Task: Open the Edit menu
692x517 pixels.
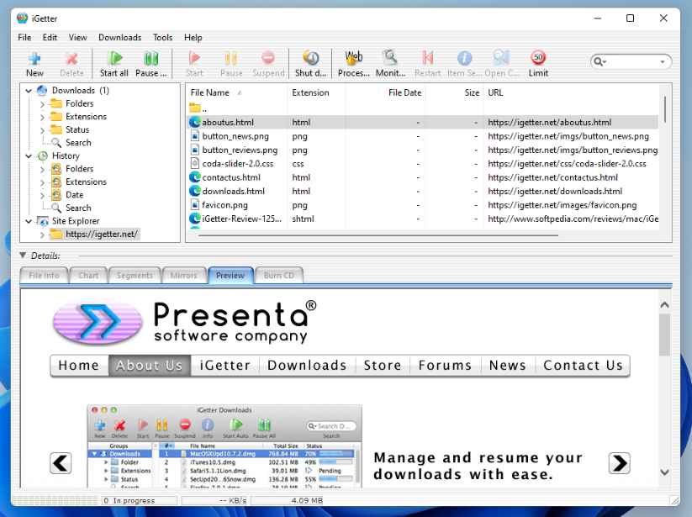Action: tap(50, 38)
